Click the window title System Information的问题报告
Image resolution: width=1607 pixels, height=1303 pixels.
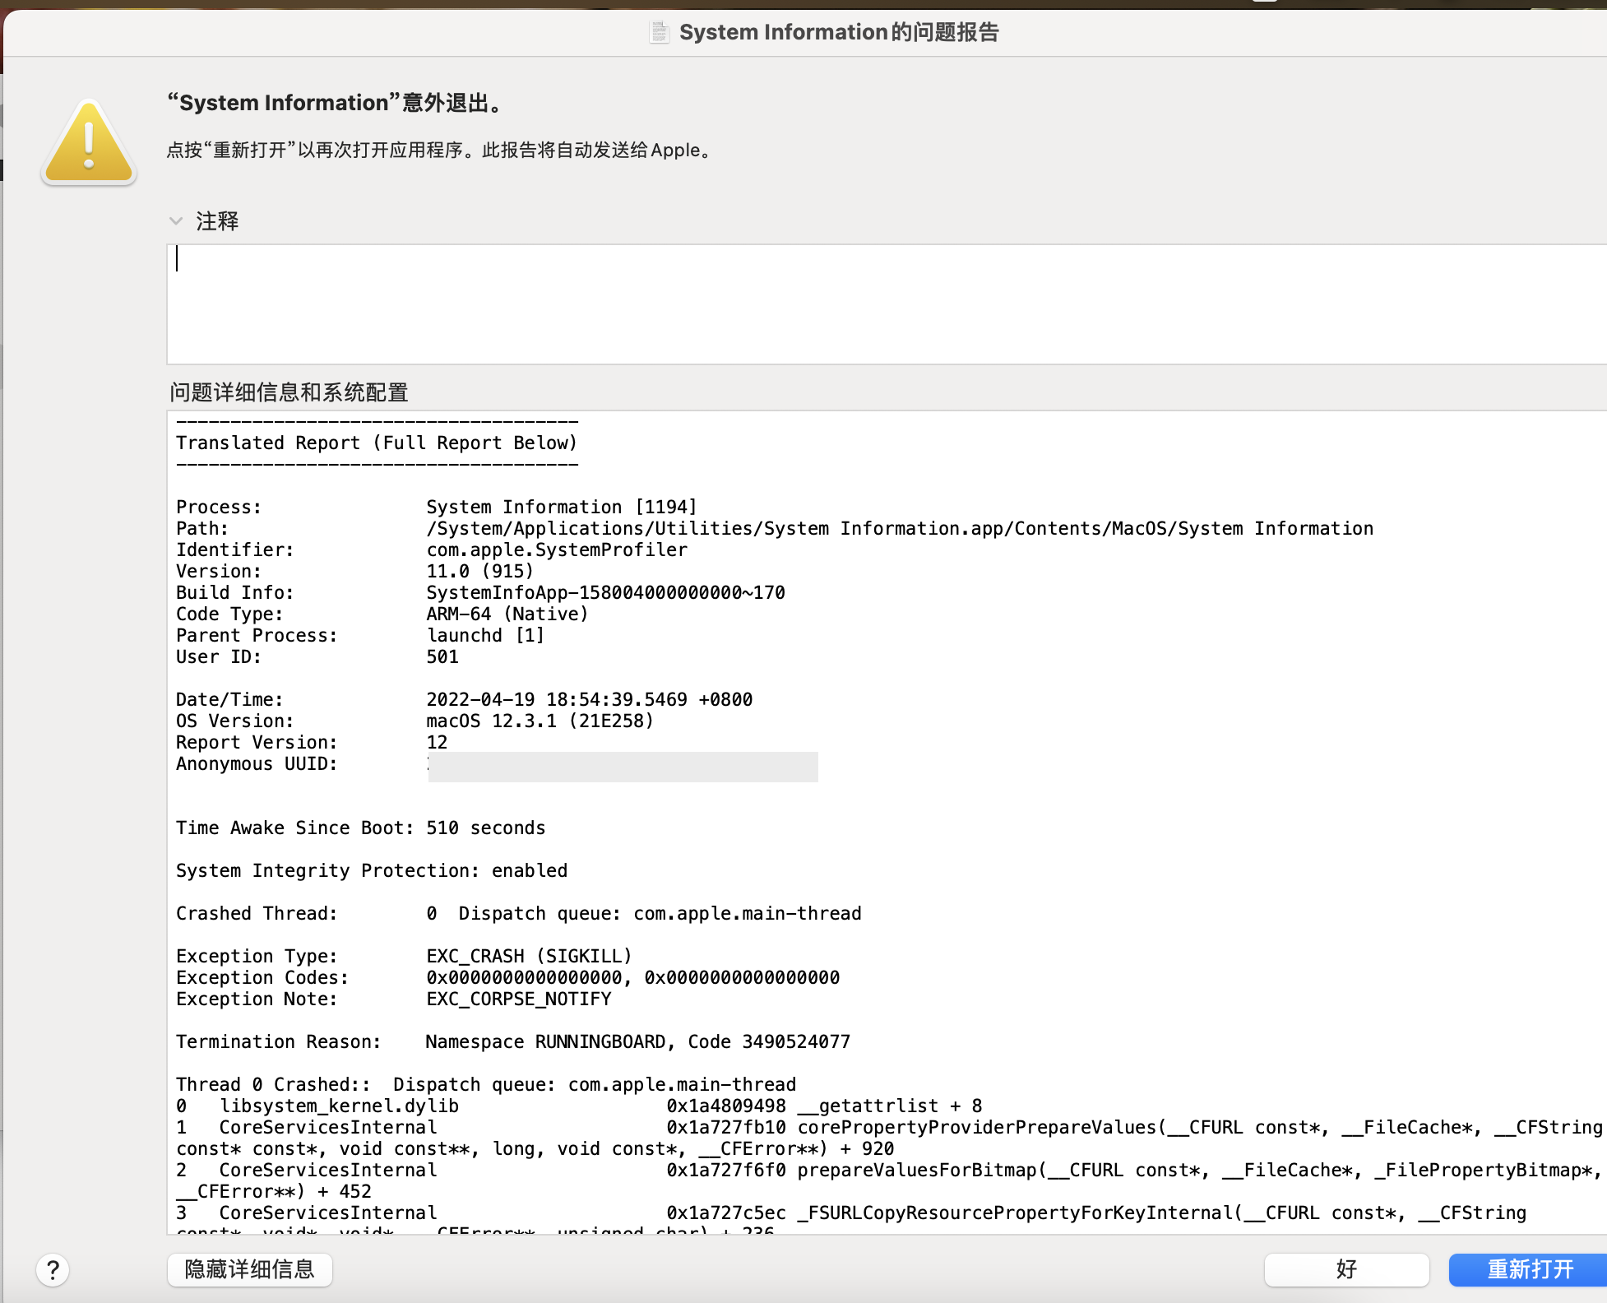[838, 32]
